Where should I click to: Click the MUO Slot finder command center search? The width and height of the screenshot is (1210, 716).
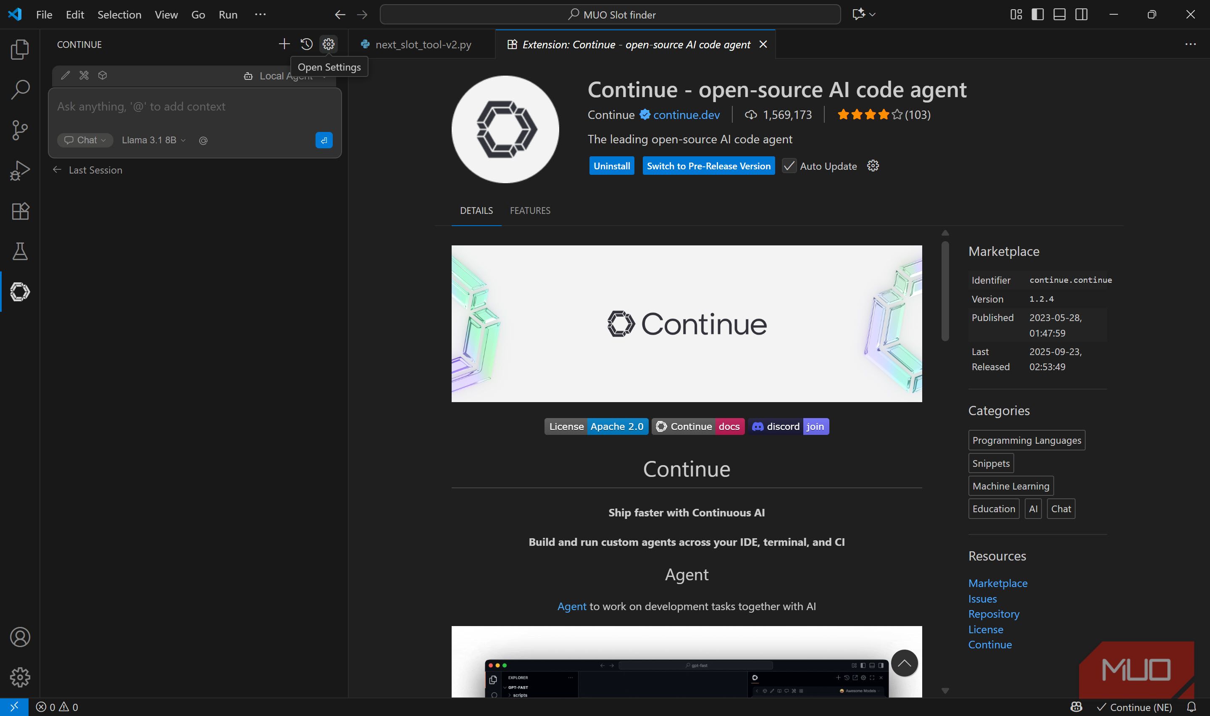pos(610,14)
